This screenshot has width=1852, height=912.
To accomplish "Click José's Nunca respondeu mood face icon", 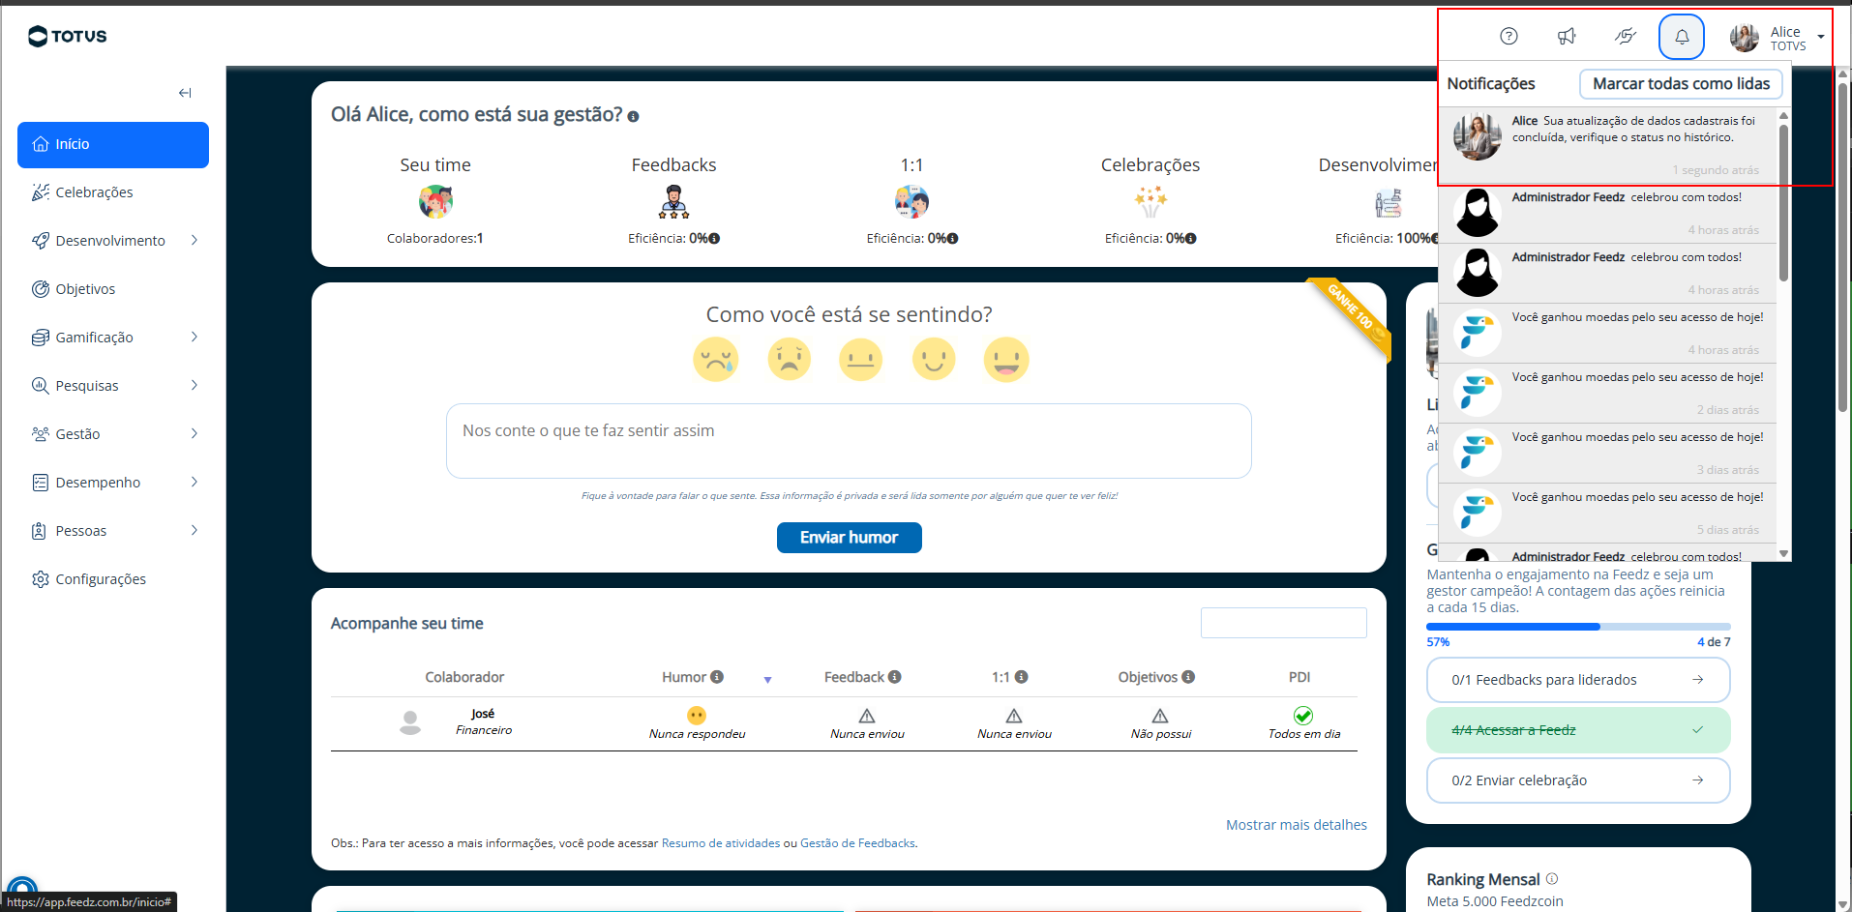I will 697,716.
